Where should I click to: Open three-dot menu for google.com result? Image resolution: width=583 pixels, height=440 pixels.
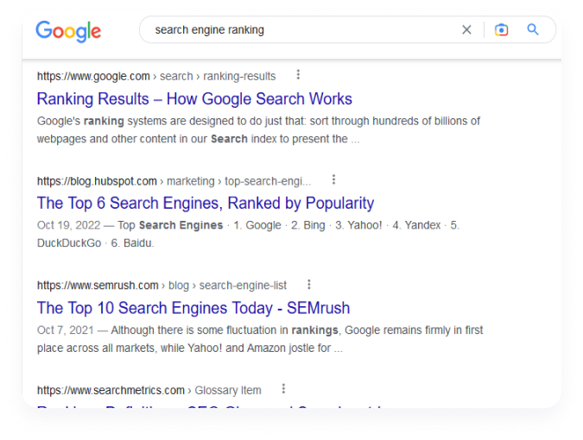click(298, 75)
